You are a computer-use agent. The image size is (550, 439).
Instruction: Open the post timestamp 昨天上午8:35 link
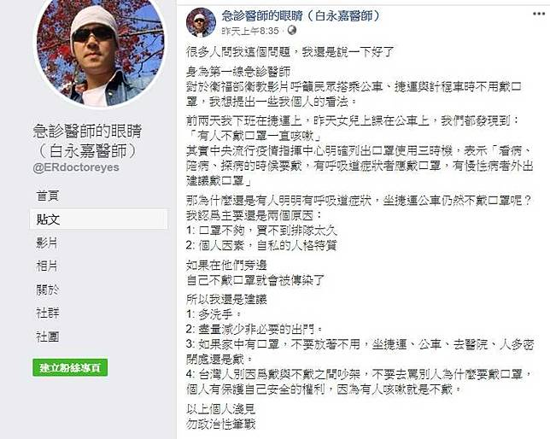coord(250,31)
